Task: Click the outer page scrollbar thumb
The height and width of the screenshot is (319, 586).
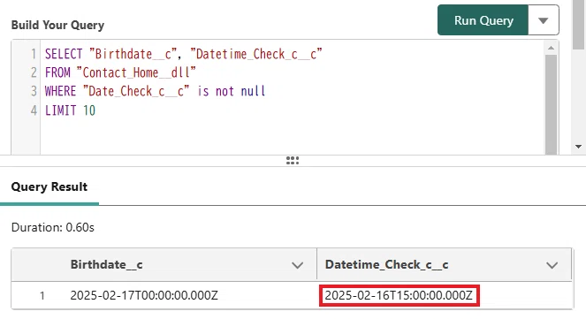Action: click(579, 24)
